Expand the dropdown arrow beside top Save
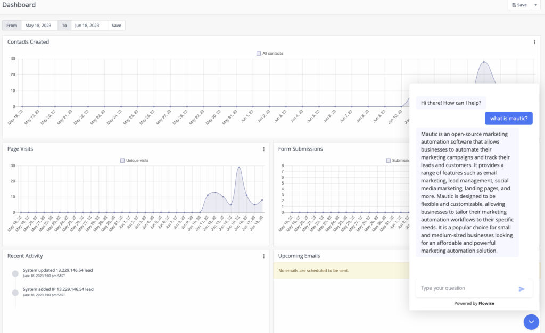The height and width of the screenshot is (333, 545). (x=535, y=5)
